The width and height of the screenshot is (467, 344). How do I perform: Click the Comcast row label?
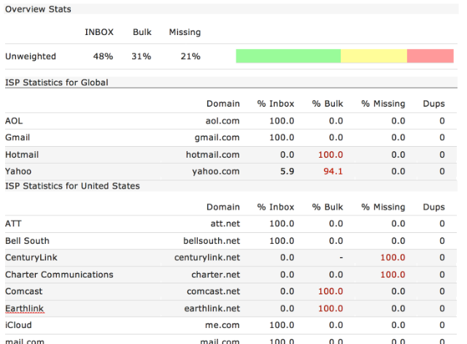pyautogui.click(x=24, y=291)
